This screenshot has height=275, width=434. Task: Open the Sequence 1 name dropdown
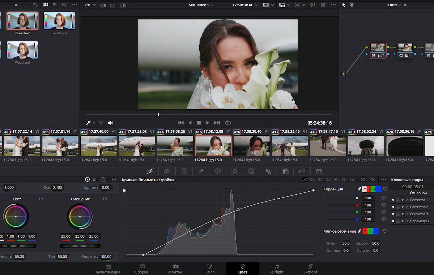click(x=201, y=5)
